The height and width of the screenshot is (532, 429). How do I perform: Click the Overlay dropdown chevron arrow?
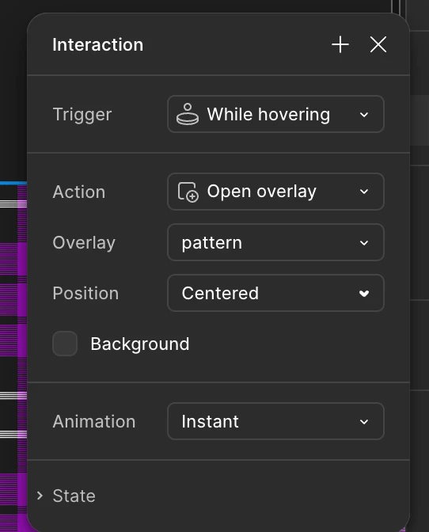364,243
